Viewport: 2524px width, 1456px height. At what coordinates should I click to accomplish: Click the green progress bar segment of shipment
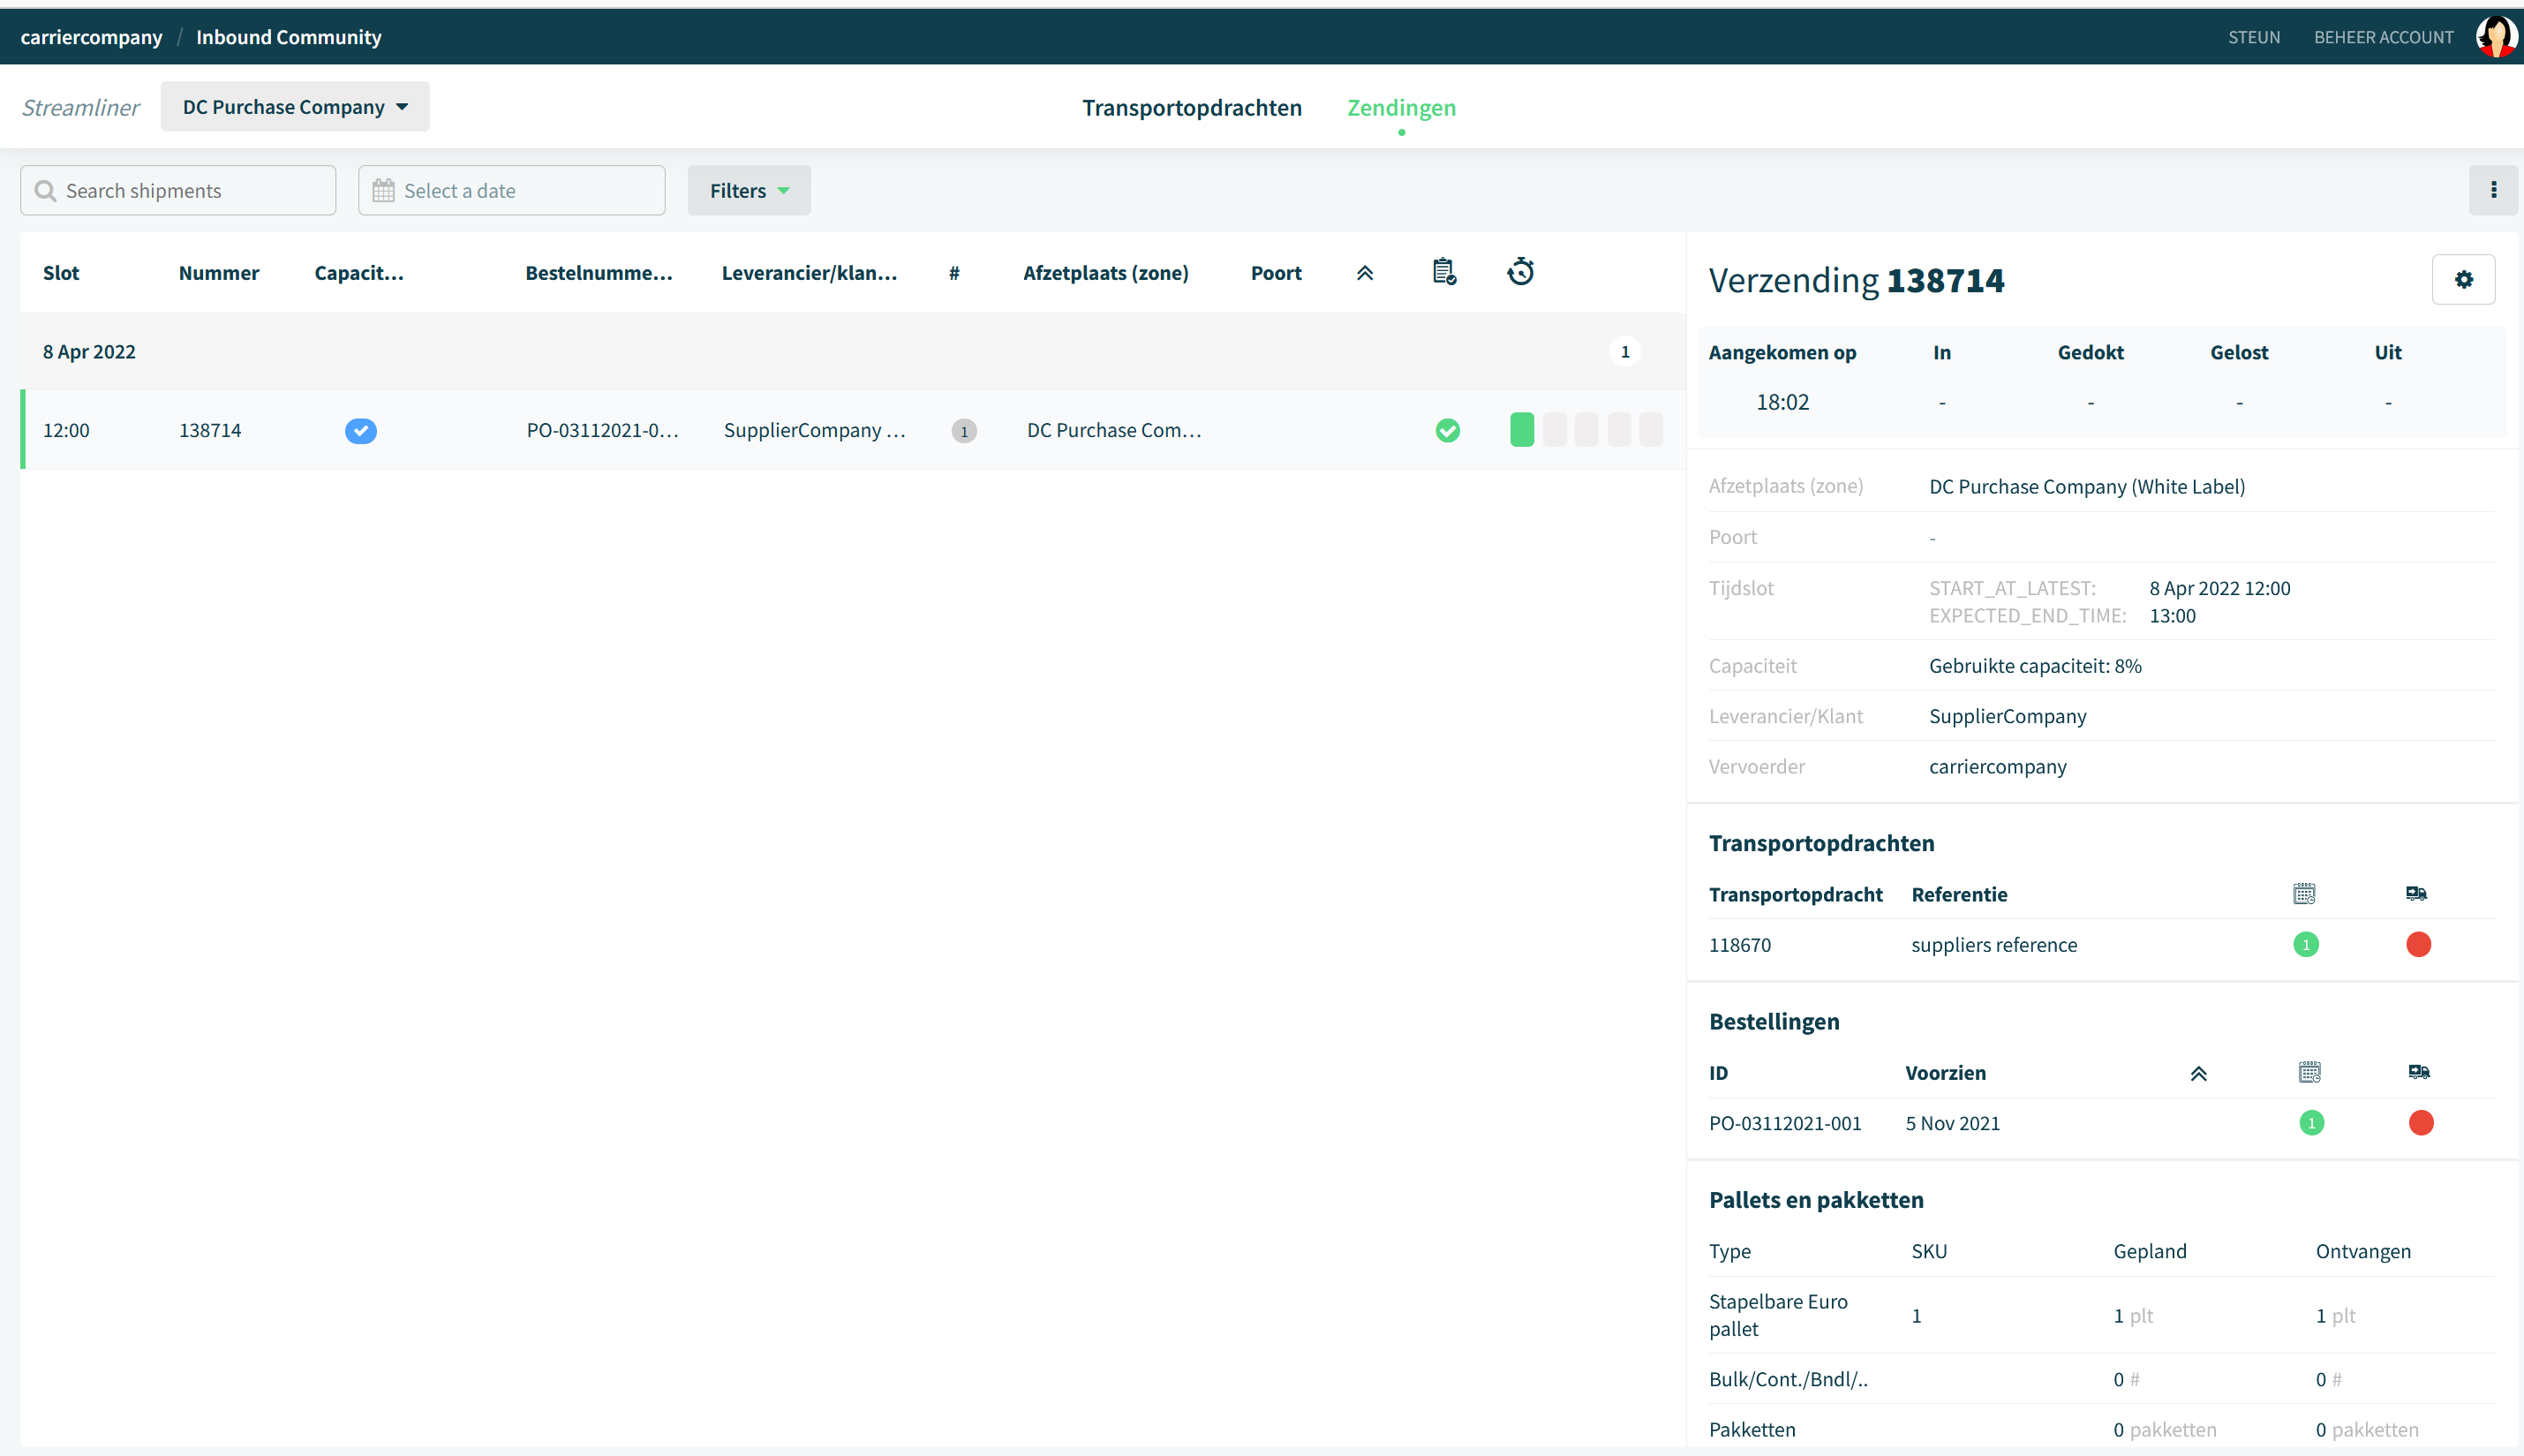(1521, 430)
